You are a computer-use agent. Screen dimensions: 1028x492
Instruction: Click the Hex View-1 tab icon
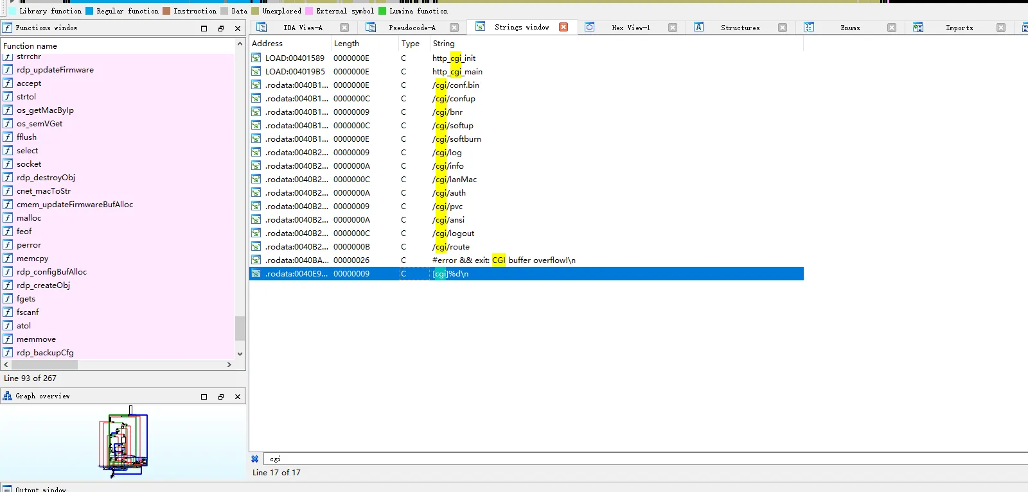click(589, 27)
